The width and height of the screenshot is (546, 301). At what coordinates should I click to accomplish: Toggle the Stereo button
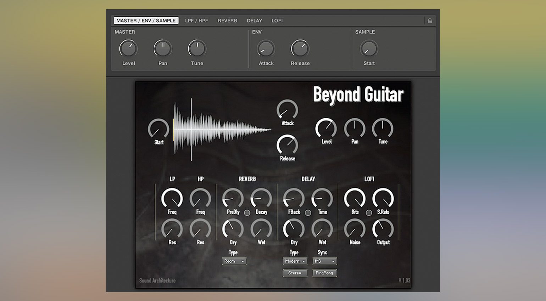295,273
